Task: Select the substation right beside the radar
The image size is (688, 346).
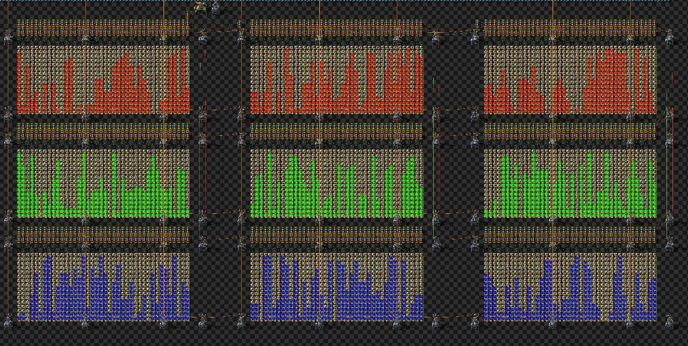Action: 216,8
